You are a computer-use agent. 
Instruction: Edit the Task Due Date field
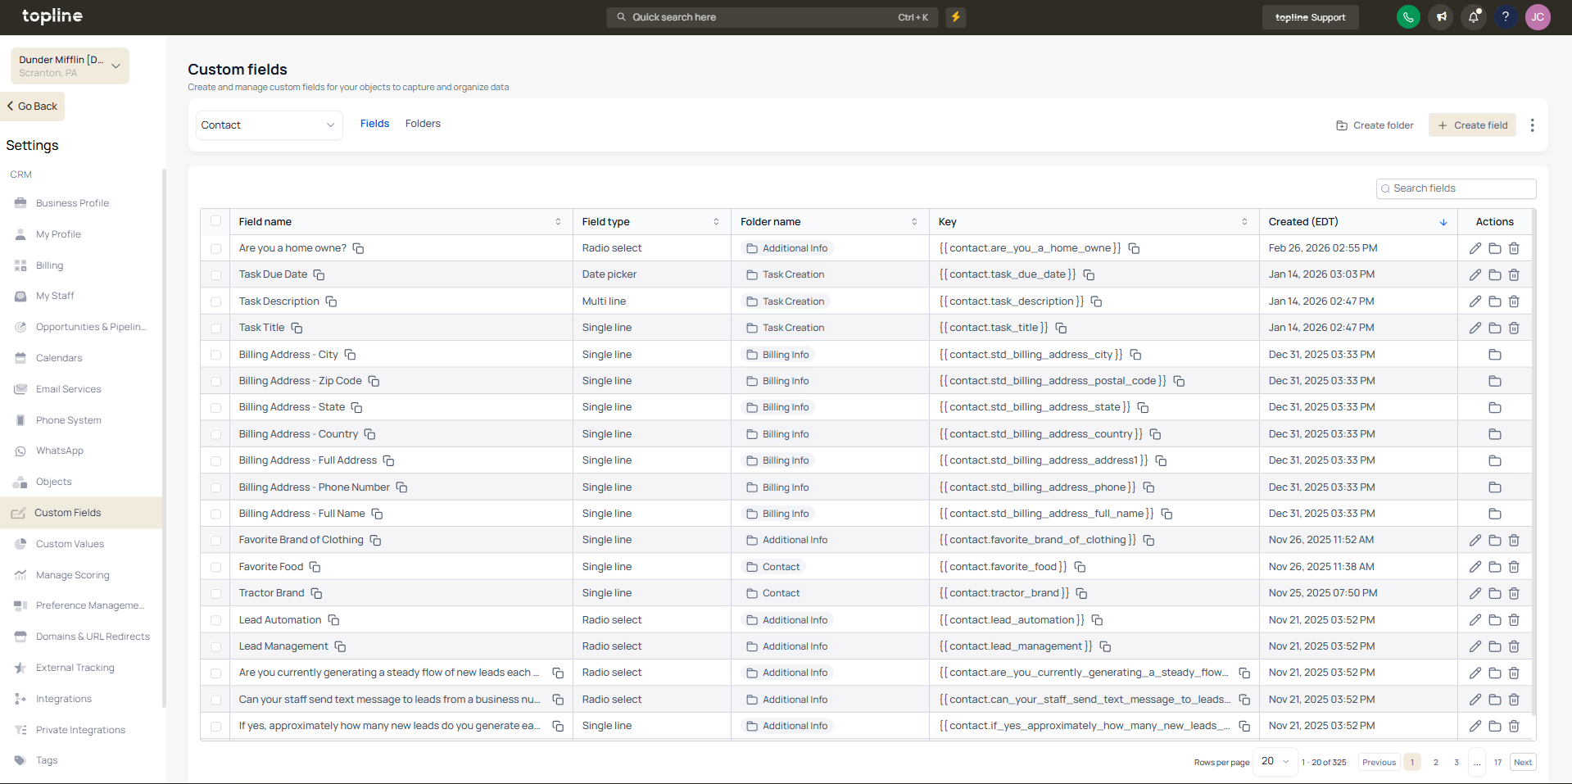pos(1475,275)
